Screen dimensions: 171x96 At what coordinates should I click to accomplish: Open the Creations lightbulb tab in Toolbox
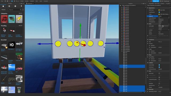point(21,6)
